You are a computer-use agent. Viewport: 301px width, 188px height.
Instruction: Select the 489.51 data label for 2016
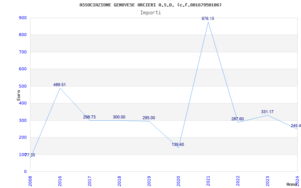59,85
